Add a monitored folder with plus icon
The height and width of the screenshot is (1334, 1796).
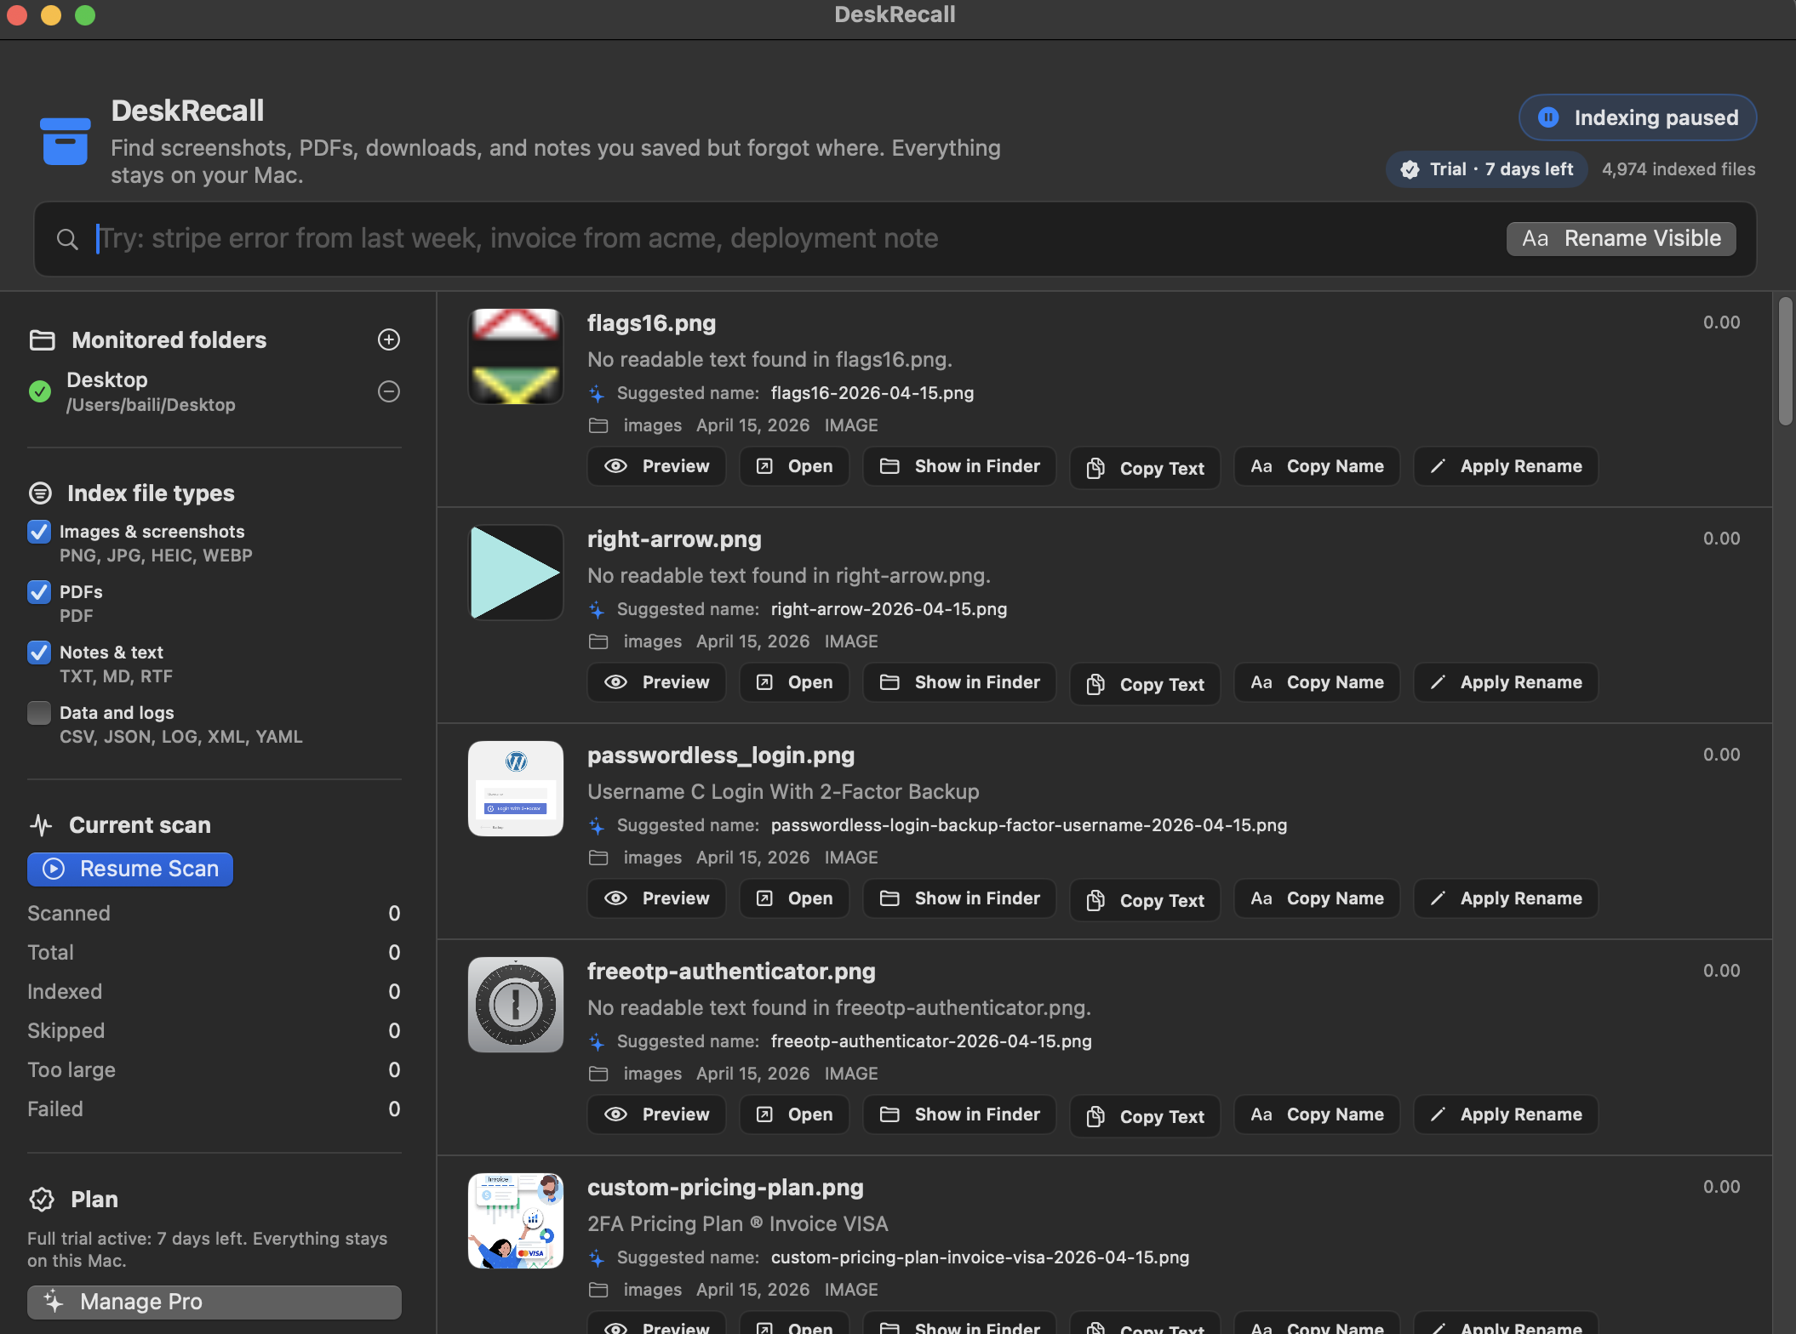tap(389, 339)
